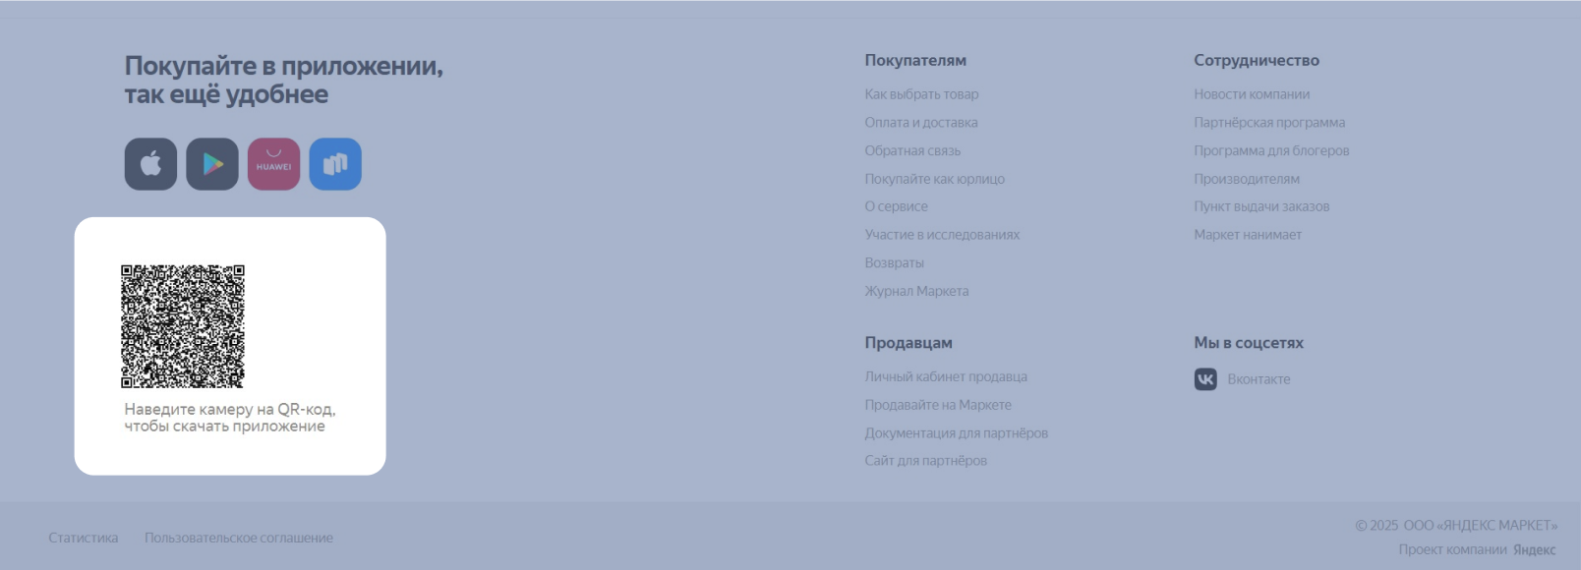Open 'Сайт для партнёров' link
The image size is (1581, 570).
click(x=925, y=461)
